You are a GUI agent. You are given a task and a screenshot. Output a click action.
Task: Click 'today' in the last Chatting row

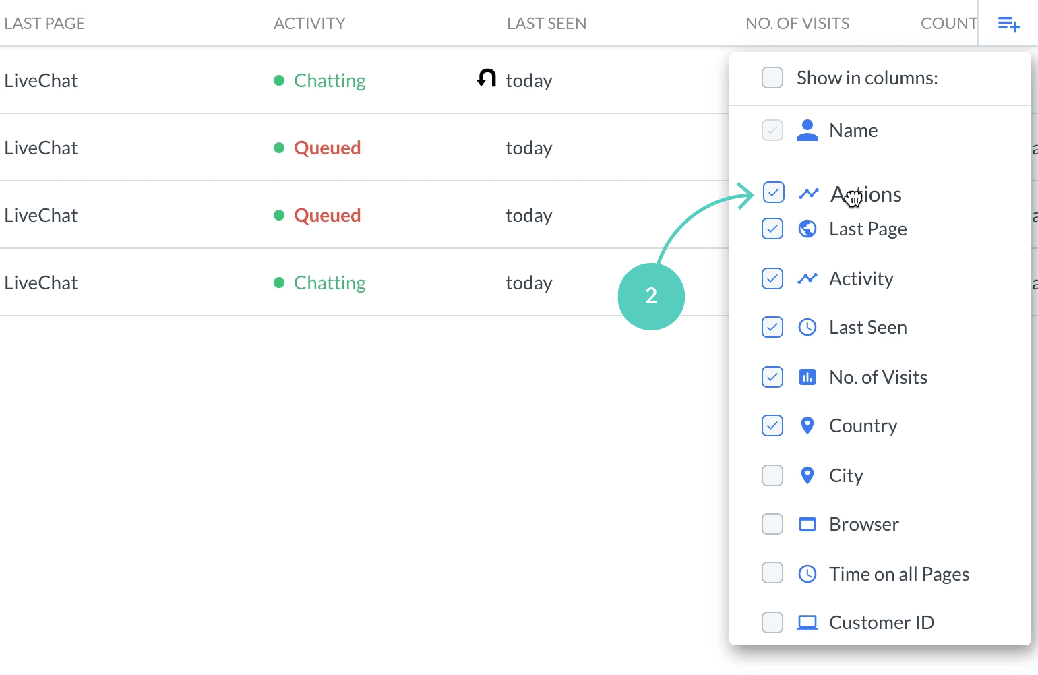[x=529, y=283]
